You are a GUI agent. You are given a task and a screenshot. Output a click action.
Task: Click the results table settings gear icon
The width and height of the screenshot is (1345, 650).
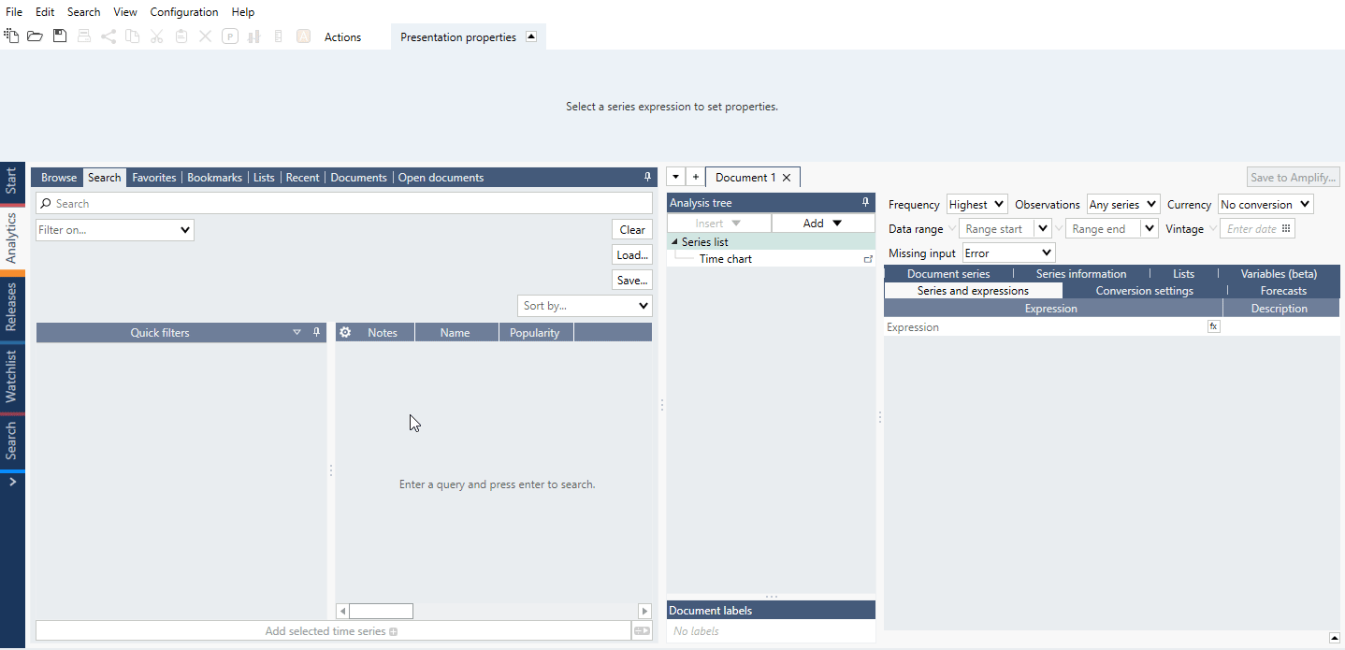345,333
